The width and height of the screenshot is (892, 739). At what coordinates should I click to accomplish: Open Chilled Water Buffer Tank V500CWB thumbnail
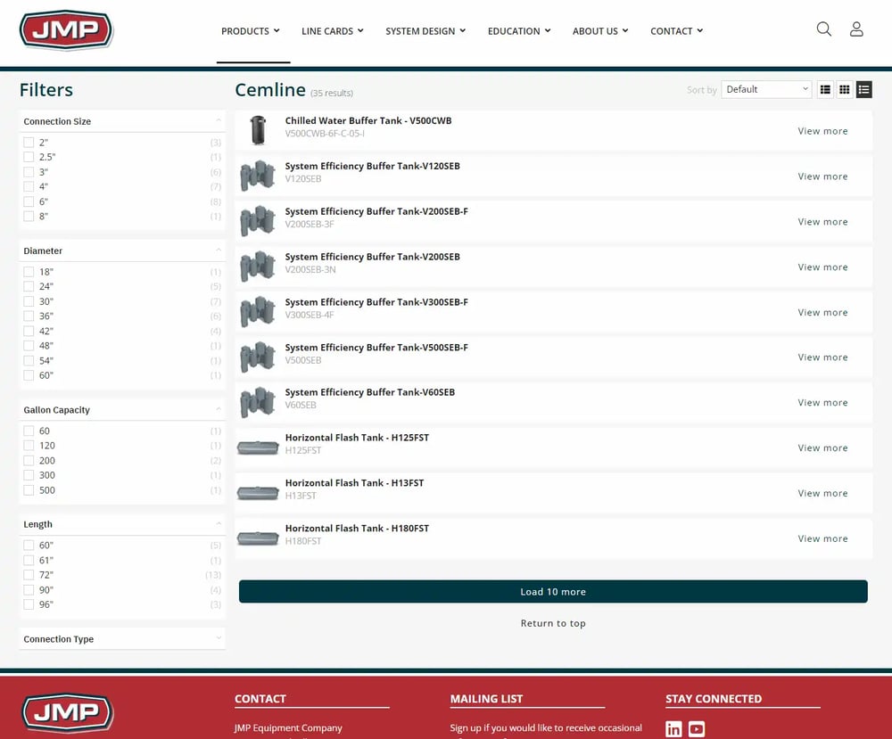click(258, 130)
